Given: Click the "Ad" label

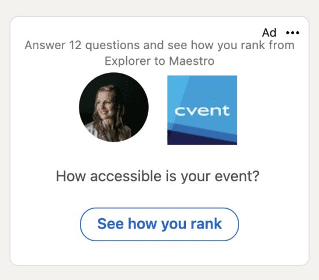Looking at the screenshot, I should pos(269,32).
